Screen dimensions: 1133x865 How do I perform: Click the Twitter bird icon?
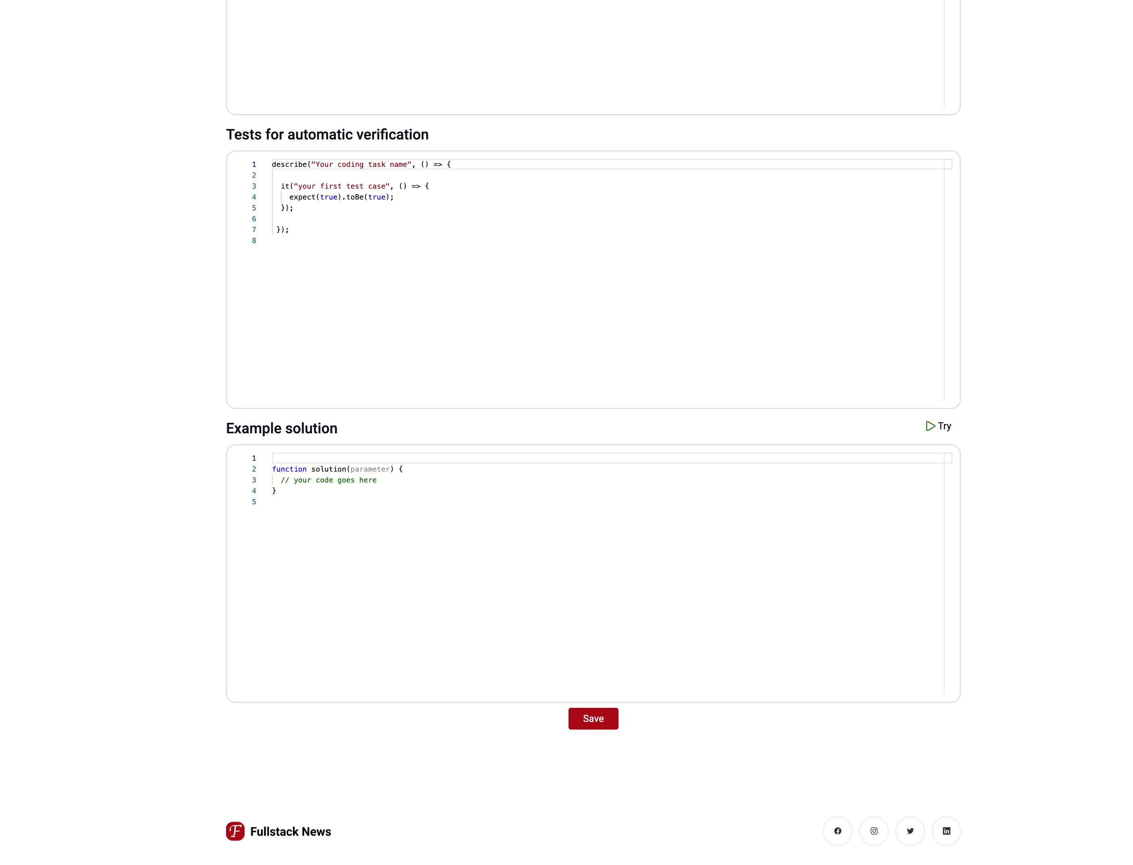[x=910, y=830]
